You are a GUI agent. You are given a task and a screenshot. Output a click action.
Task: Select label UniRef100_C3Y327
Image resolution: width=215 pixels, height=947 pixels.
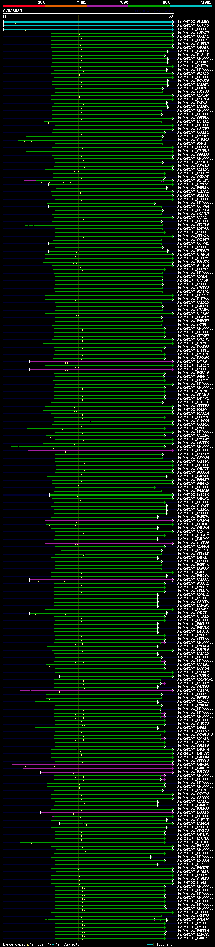(193, 218)
